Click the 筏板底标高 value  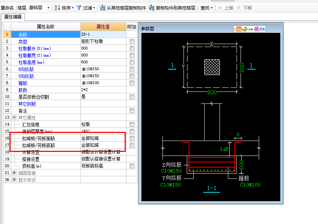coord(103,166)
